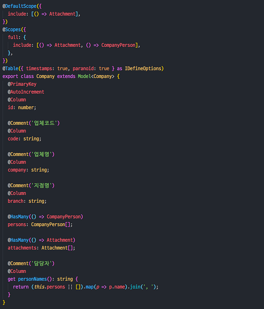Click the 'timestamps' option key
This screenshot has width=264, height=309.
(x=39, y=69)
